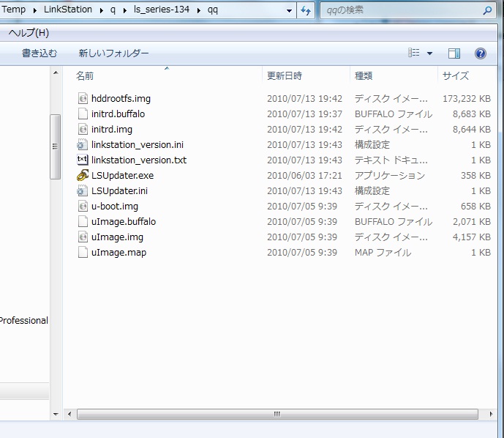
Task: Go to the q breadcrumb folder
Action: click(113, 10)
